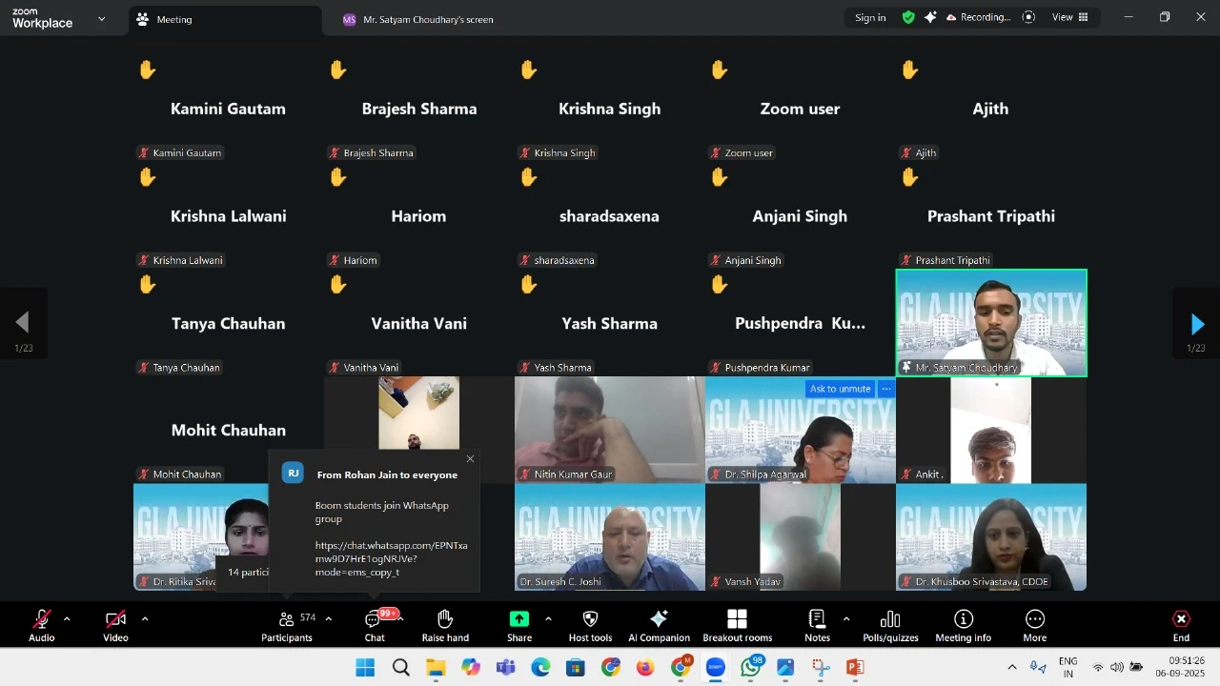The width and height of the screenshot is (1220, 686).
Task: Click Hariom's raised hand icon
Action: click(337, 177)
